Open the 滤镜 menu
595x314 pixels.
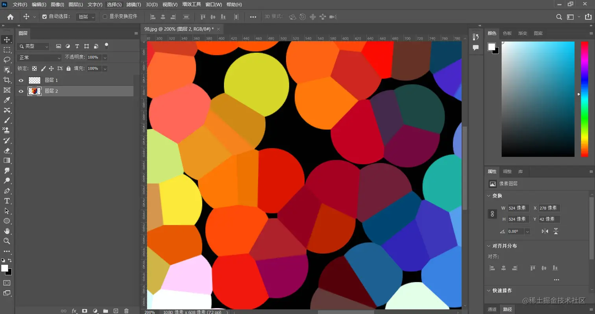(x=133, y=4)
